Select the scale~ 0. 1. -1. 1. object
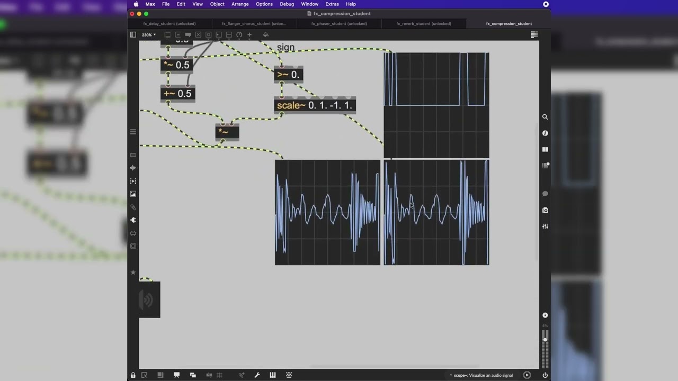 coord(315,105)
